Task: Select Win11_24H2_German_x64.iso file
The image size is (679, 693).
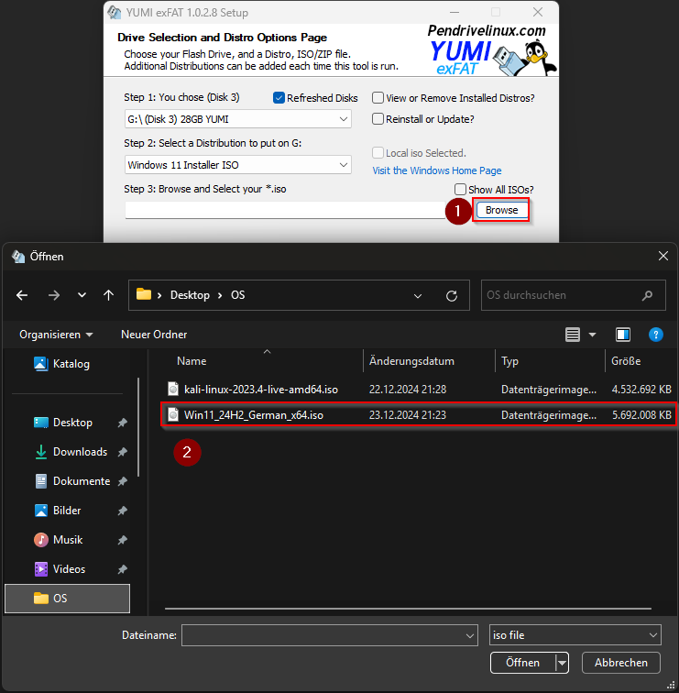Action: 254,415
